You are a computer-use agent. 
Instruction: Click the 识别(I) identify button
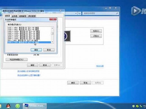pyautogui.click(x=96, y=36)
